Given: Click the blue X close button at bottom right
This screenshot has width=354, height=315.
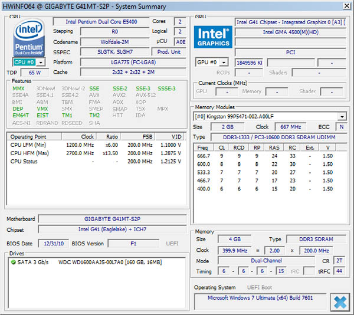Looking at the screenshot, I should click(x=340, y=303).
